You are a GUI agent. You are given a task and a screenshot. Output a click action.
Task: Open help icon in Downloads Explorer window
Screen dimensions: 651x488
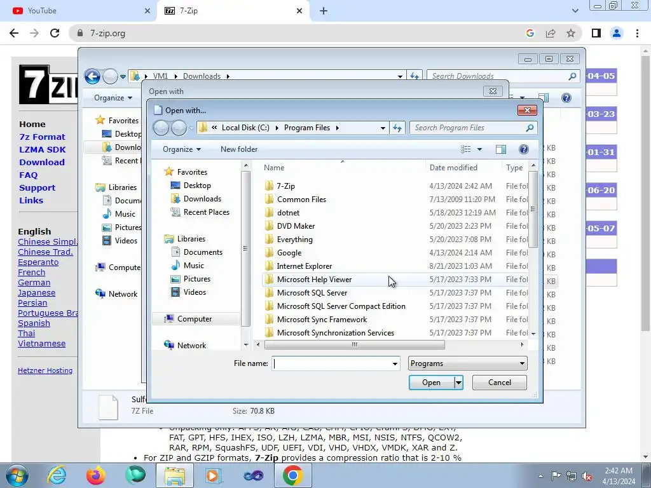click(566, 98)
